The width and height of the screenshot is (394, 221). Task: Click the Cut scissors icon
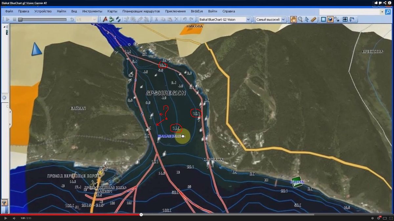coord(156,19)
